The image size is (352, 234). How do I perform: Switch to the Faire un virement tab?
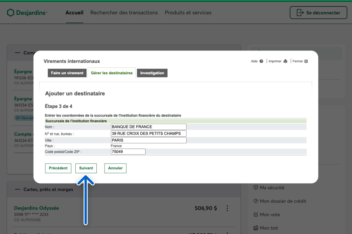(x=67, y=73)
